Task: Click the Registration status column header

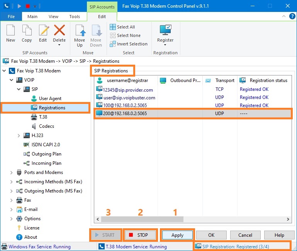Action: click(x=265, y=80)
